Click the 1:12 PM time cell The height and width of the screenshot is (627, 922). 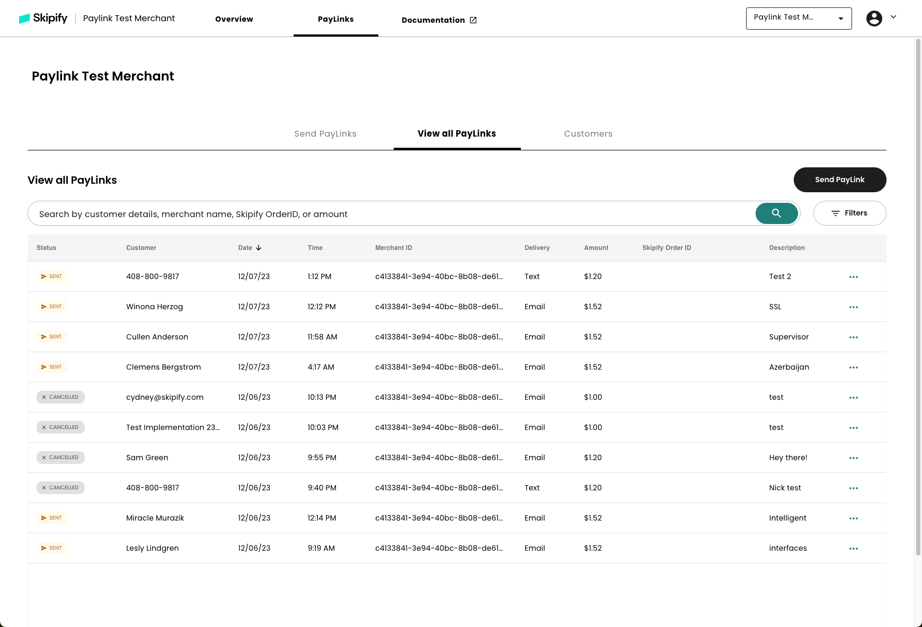click(320, 277)
